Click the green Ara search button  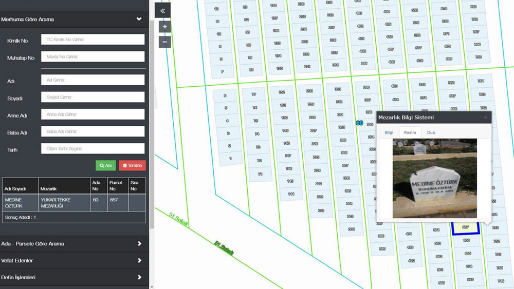tap(105, 165)
